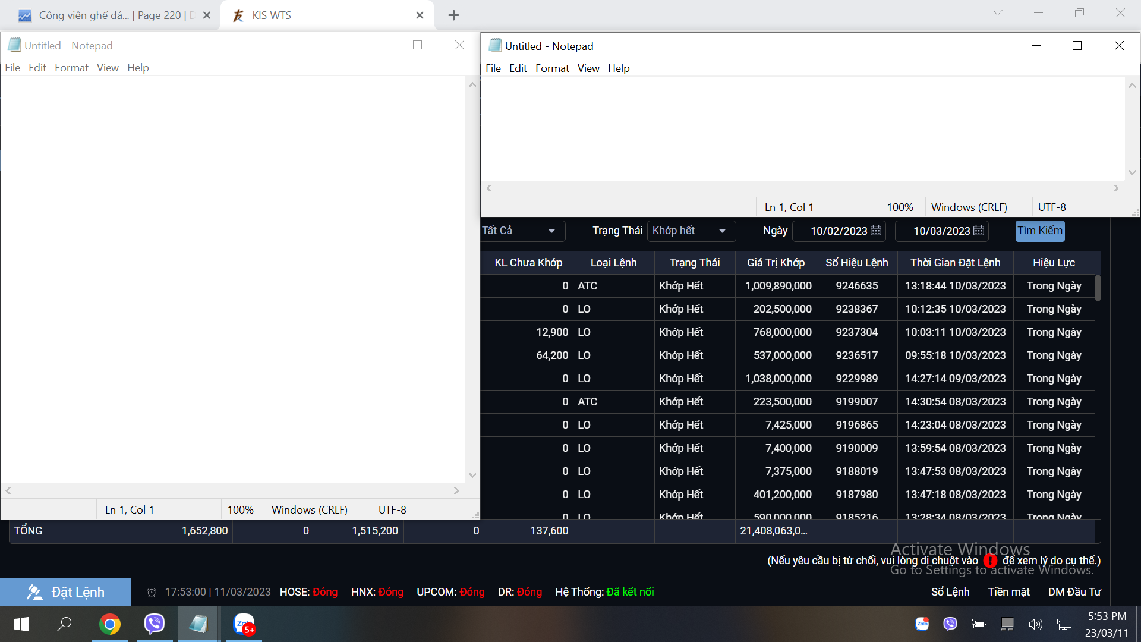The height and width of the screenshot is (642, 1141).
Task: Open a new browser tab
Action: point(453,15)
